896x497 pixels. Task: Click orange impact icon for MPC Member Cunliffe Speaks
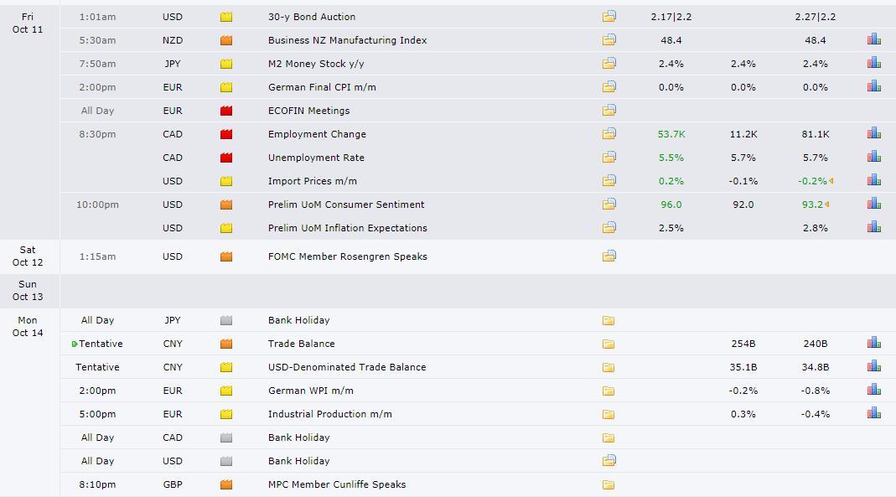point(226,484)
